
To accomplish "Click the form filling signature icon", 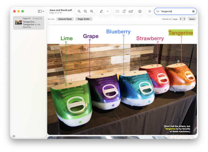I will [x=131, y=11].
